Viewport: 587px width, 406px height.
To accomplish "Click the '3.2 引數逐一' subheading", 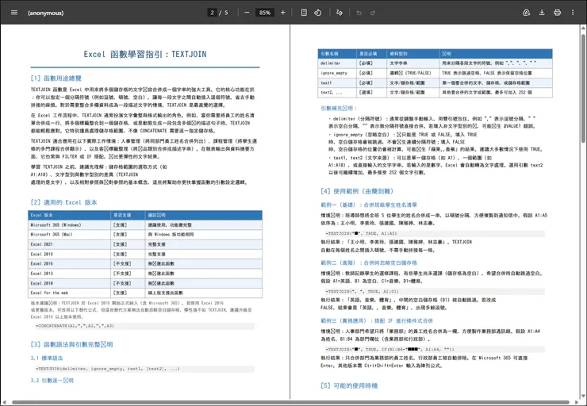I will click(x=52, y=381).
